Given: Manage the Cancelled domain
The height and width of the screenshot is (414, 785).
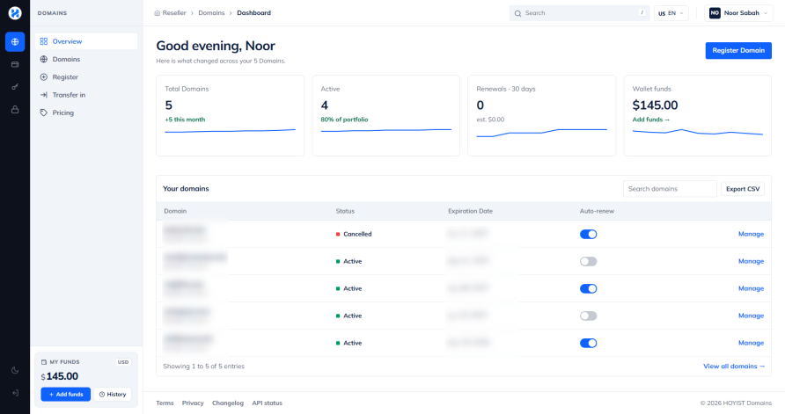Looking at the screenshot, I should pyautogui.click(x=751, y=234).
